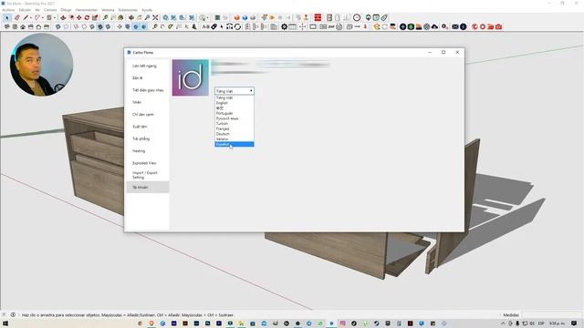The height and width of the screenshot is (328, 584).
Task: Click the Zoom Extents X-arrows icon
Action: coord(155,17)
